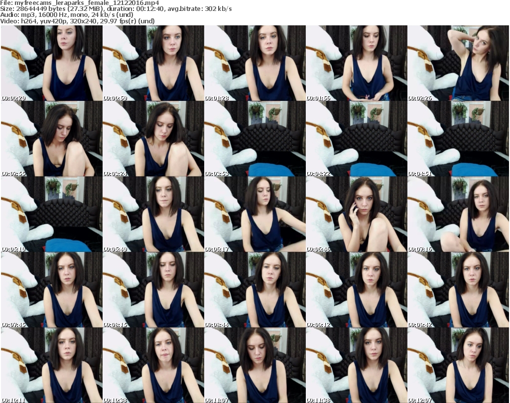
Task: Choose the frame stamped 00:04:51
Action: pyautogui.click(x=458, y=139)
